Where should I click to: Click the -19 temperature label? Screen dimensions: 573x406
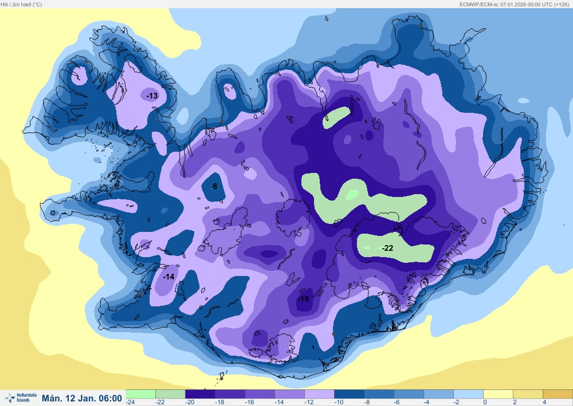tap(303, 299)
